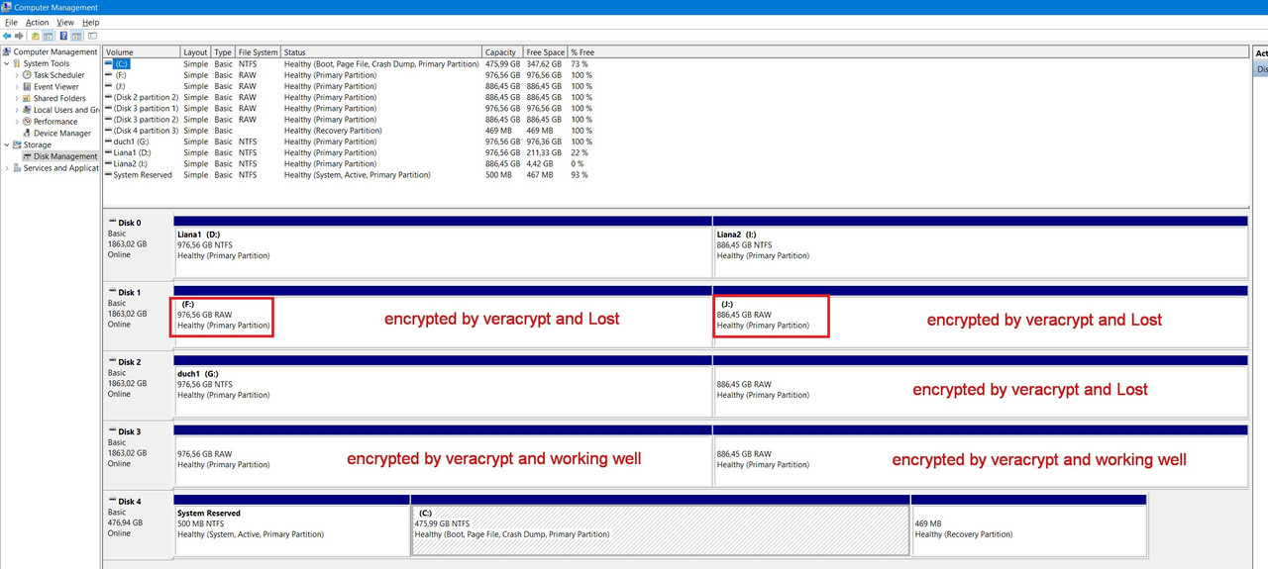Sort by the Volume column header

(x=141, y=51)
